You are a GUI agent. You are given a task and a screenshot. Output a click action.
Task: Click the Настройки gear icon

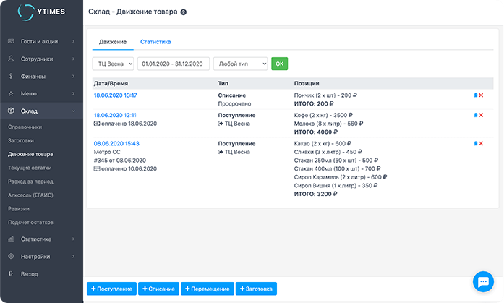click(x=11, y=256)
